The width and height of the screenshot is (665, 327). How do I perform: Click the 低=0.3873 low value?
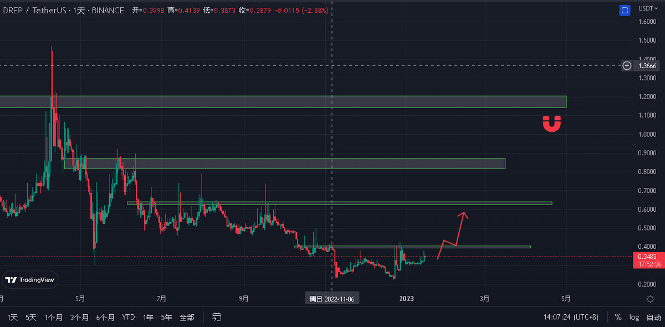(x=218, y=10)
